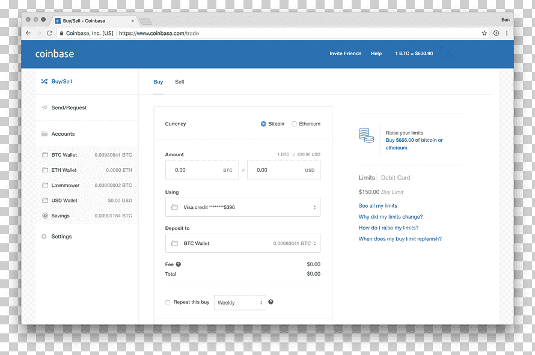Click the Lawnmower wallet icon

click(45, 185)
